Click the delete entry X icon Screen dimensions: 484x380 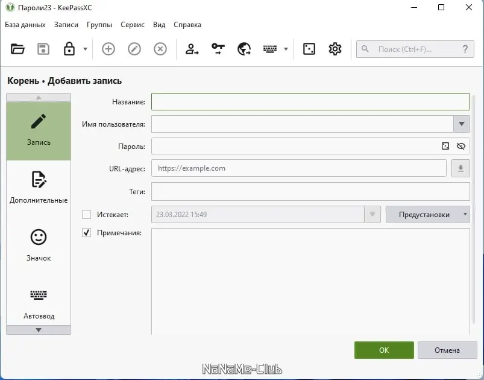point(160,49)
